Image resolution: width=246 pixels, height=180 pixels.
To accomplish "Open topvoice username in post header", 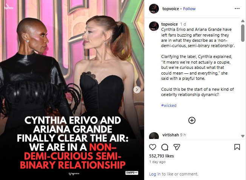I will (x=171, y=9).
